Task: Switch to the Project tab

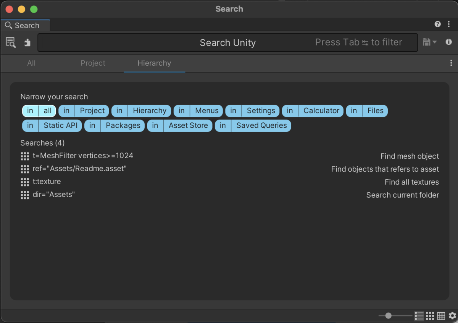Action: (x=93, y=63)
